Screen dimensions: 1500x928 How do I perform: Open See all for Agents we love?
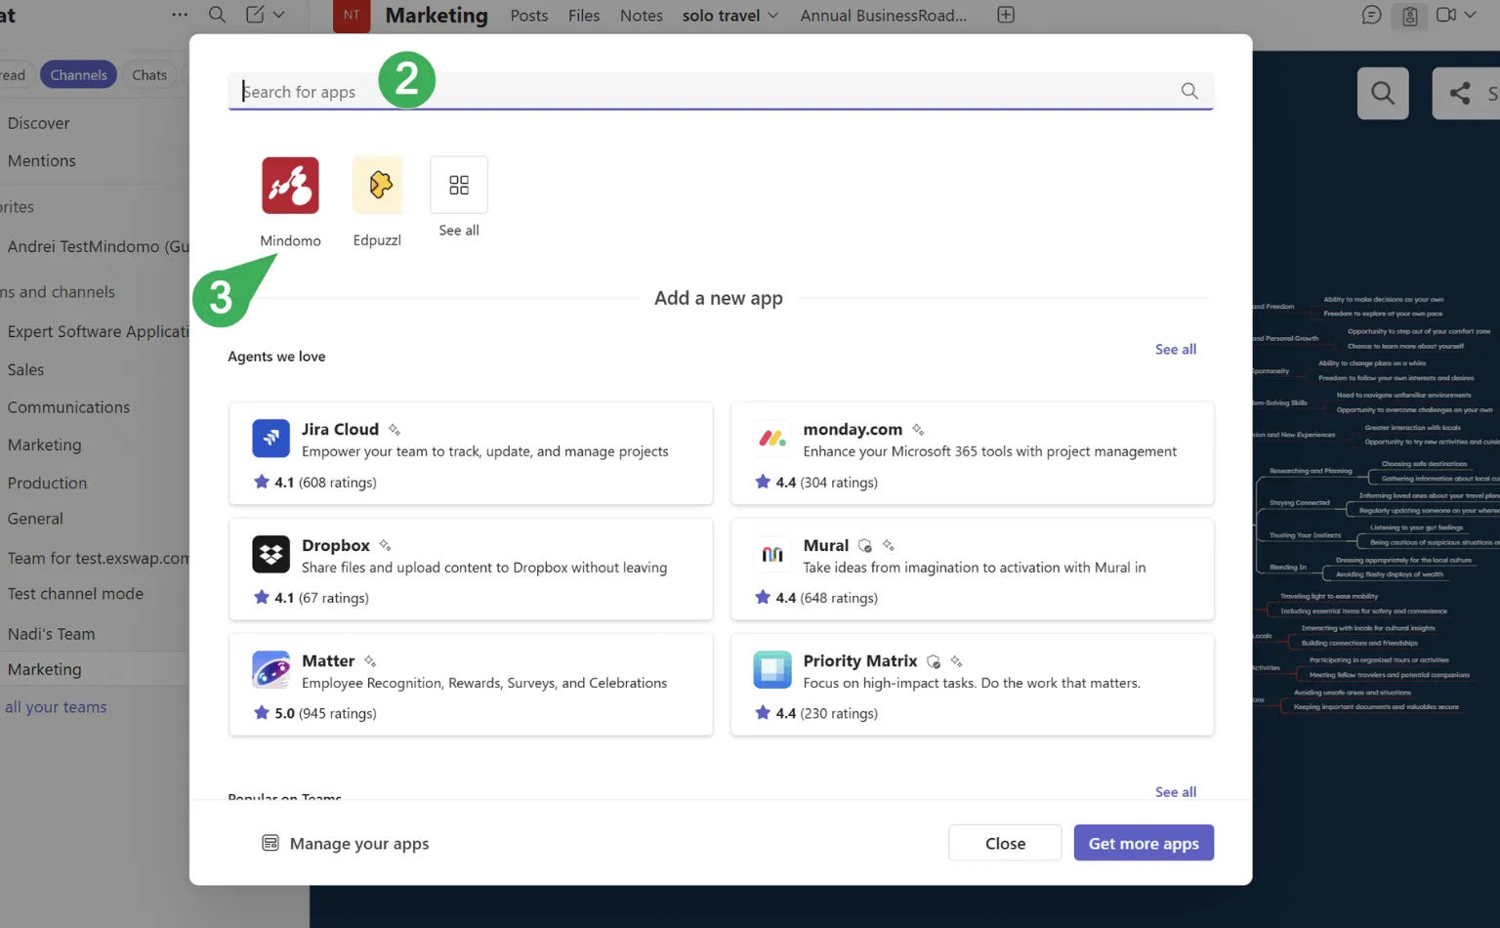pyautogui.click(x=1175, y=350)
